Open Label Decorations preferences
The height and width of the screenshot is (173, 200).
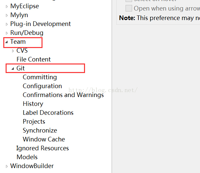pyautogui.click(x=48, y=113)
